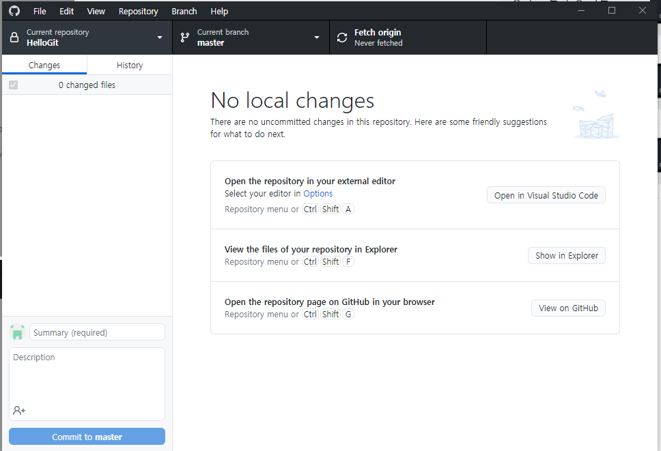This screenshot has height=451, width=661.
Task: Open the Branch menu
Action: tap(184, 12)
